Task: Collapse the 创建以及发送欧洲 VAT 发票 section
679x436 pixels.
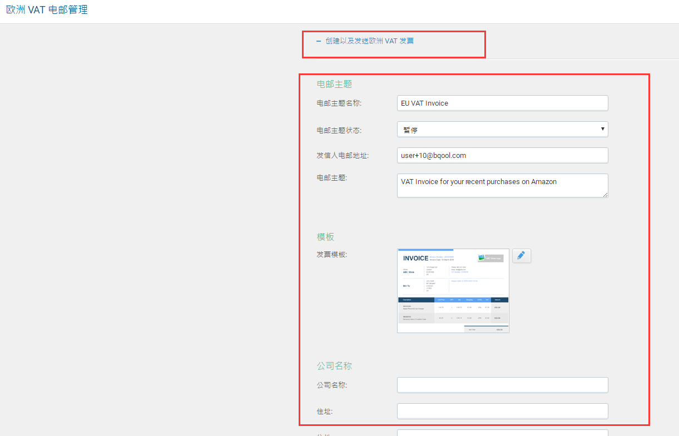Action: point(365,41)
